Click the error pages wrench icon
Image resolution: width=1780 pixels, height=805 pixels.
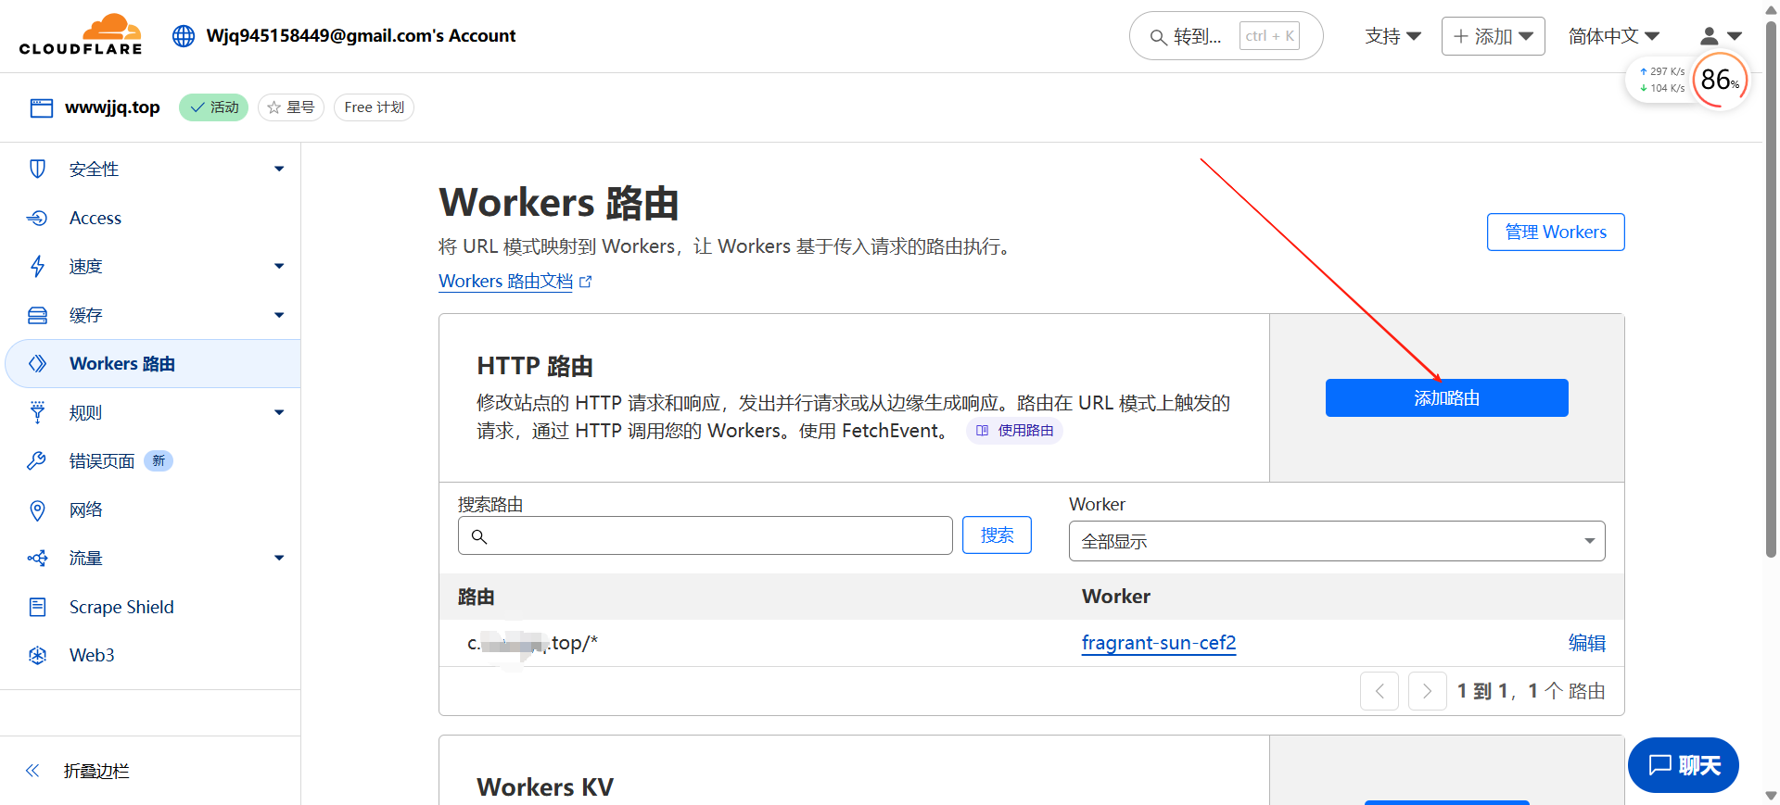click(x=37, y=461)
